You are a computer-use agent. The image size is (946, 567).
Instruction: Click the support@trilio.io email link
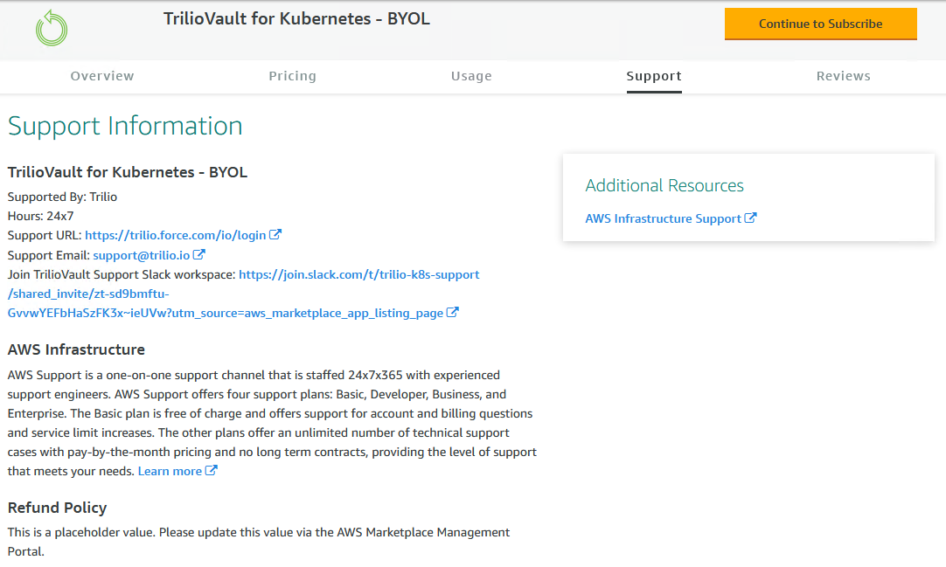[142, 255]
